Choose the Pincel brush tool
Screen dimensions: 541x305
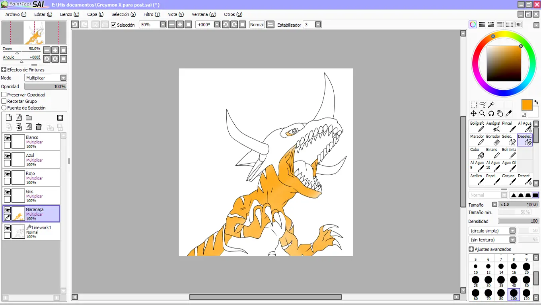(509, 127)
